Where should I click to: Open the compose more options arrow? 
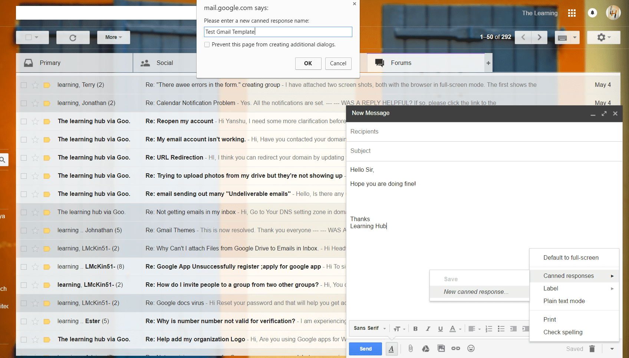(x=612, y=349)
